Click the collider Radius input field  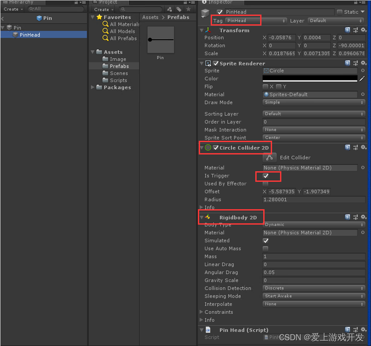coord(314,199)
